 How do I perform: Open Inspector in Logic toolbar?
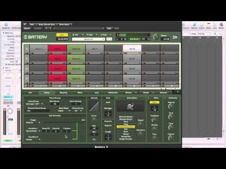point(6,26)
